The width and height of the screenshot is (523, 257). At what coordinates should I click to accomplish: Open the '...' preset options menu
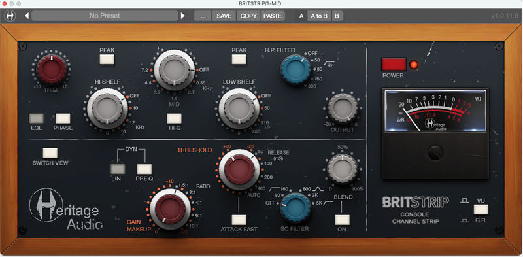[x=203, y=16]
